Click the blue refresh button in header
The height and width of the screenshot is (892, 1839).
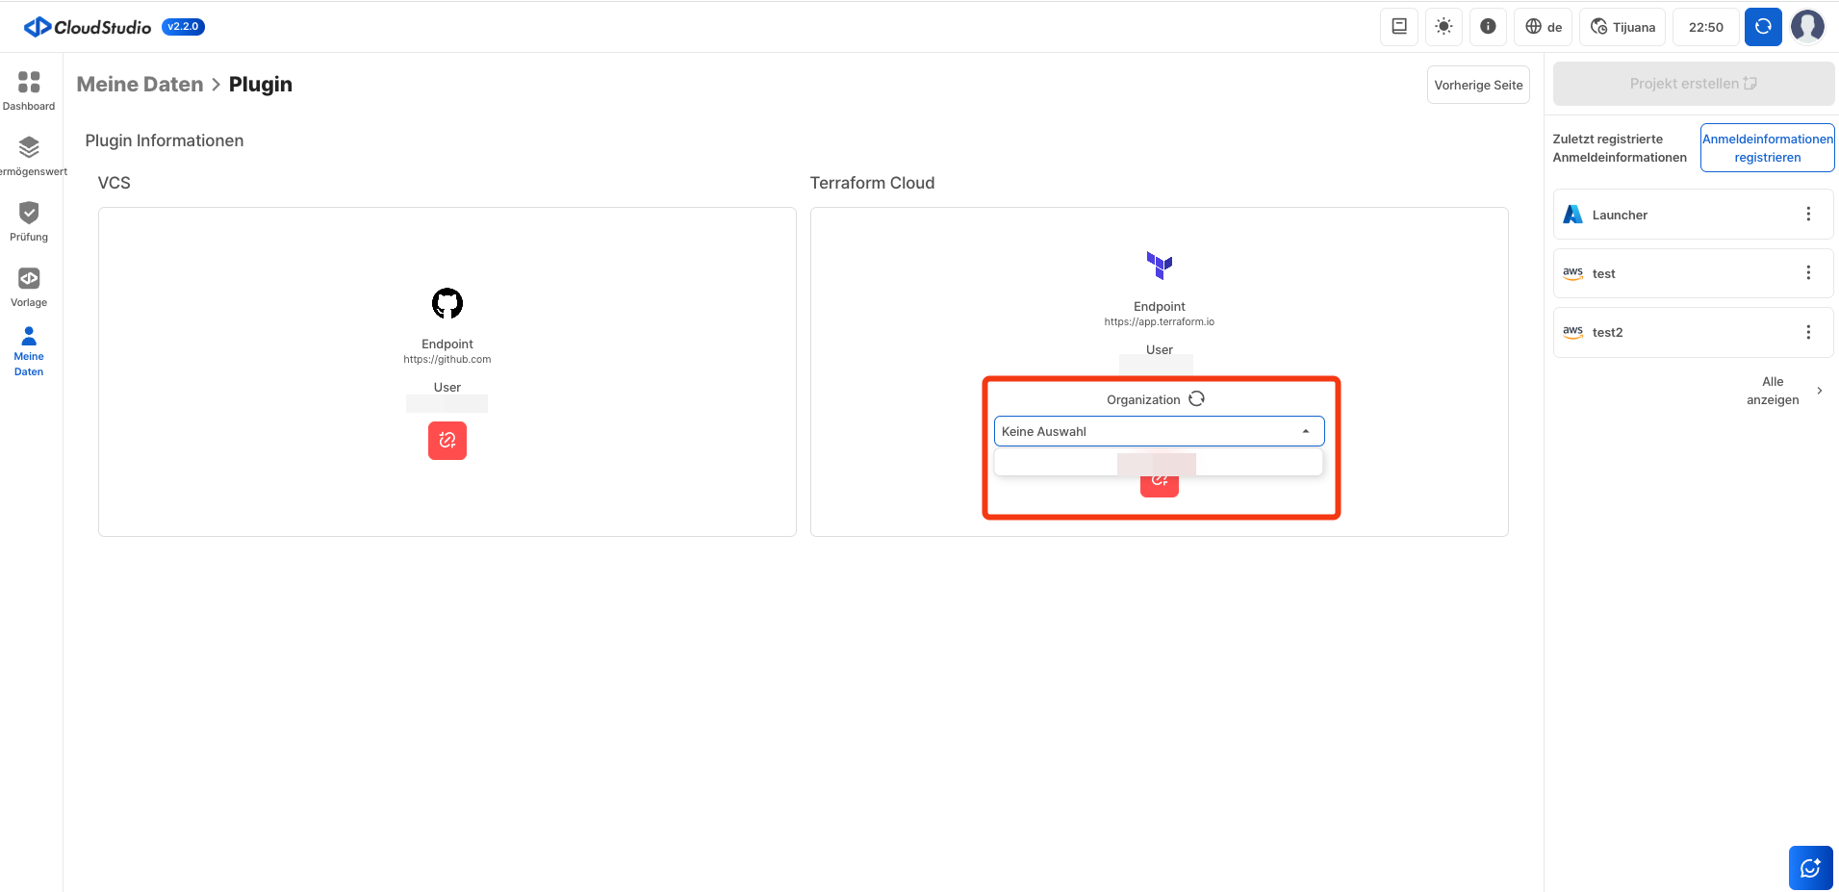click(1763, 27)
